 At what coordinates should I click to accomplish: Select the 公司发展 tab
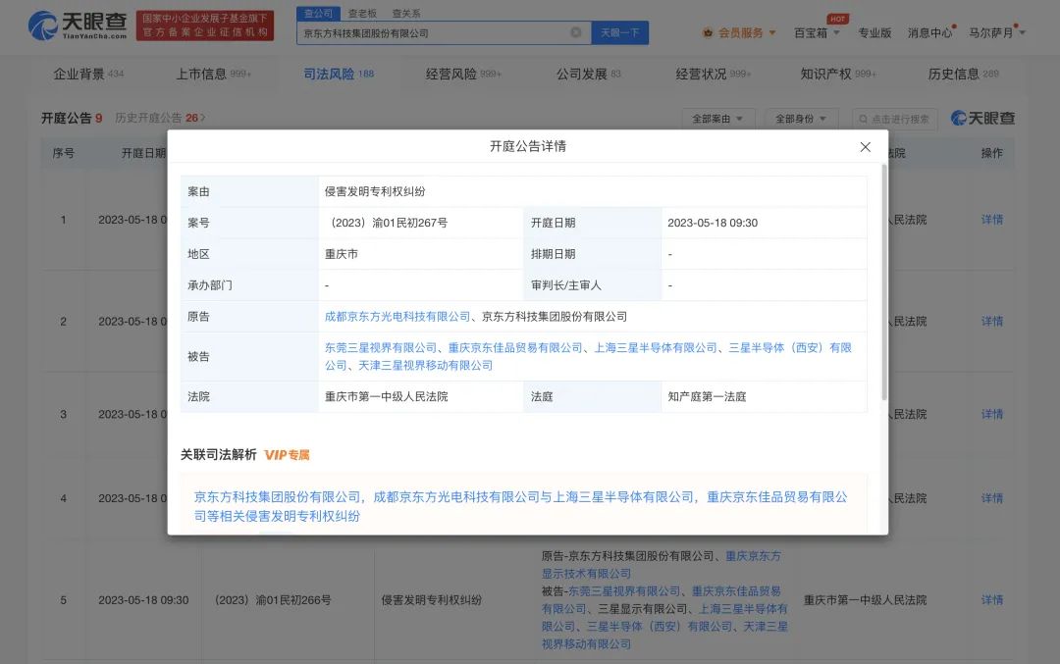(588, 74)
